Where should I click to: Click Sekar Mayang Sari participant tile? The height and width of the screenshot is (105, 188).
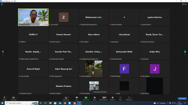(x=63, y=69)
